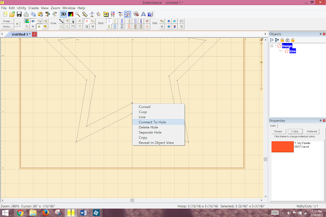The height and width of the screenshot is (217, 326).
Task: Close the Untitled 1 document tab
Action: click(34, 34)
